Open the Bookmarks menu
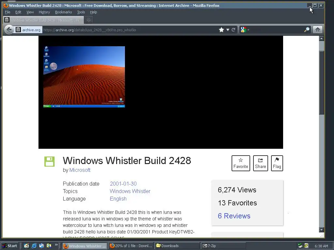The width and height of the screenshot is (334, 250). pyautogui.click(x=64, y=12)
